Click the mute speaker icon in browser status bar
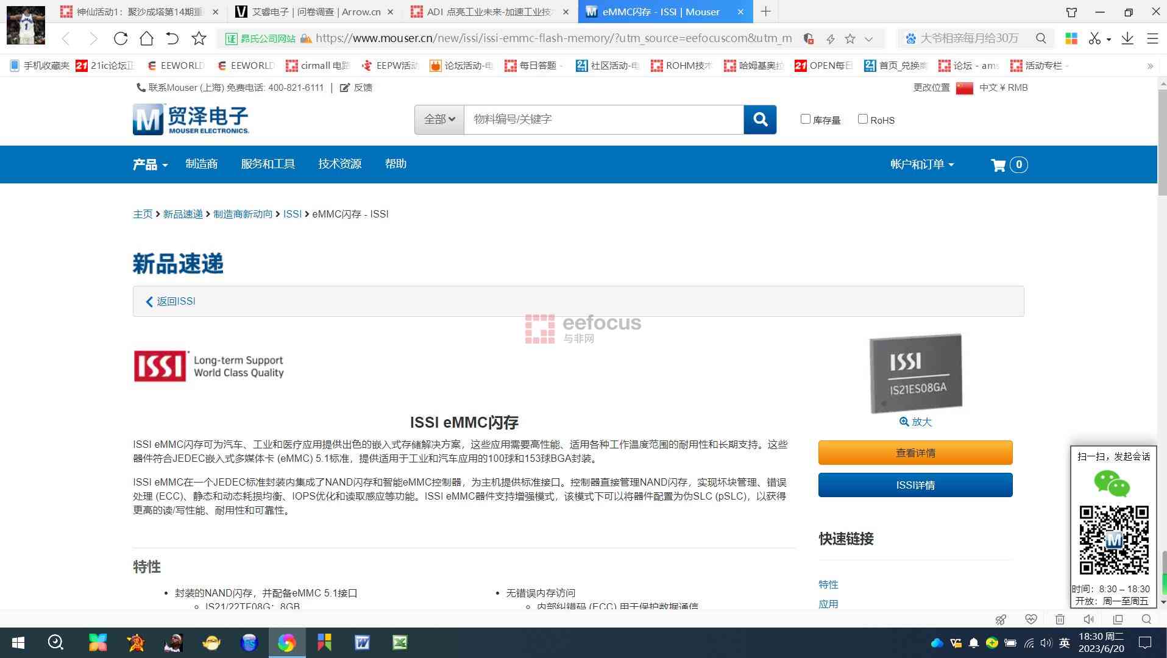The width and height of the screenshot is (1167, 658). [x=1088, y=619]
